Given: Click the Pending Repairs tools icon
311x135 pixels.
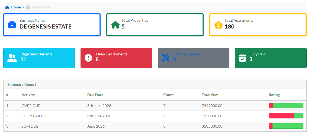Looking at the screenshot, I should click(x=166, y=58).
